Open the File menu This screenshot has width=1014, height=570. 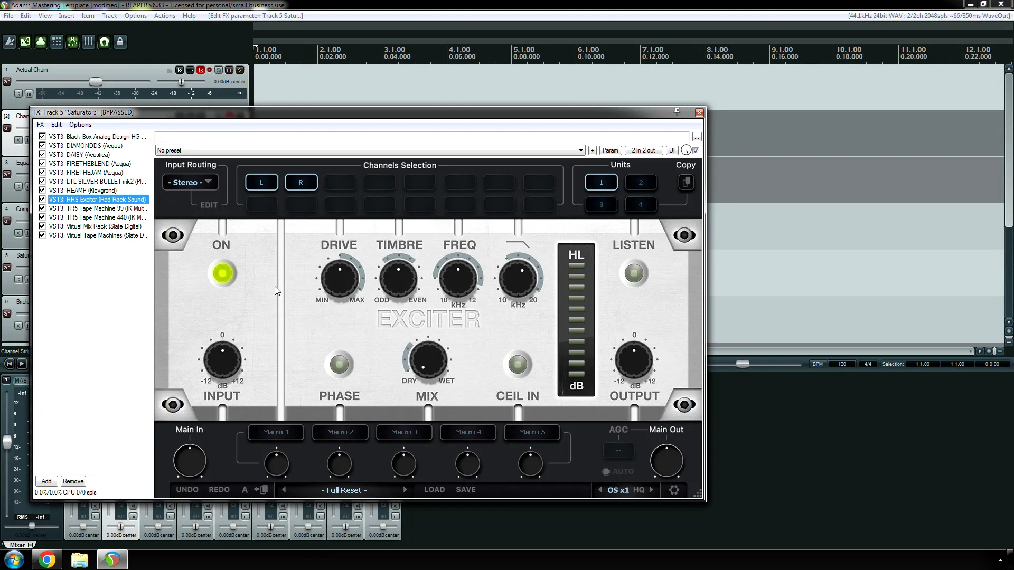point(8,16)
